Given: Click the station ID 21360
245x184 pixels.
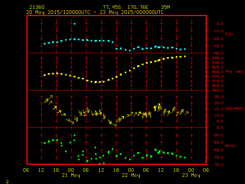Looking at the screenshot, I should click(x=37, y=7).
